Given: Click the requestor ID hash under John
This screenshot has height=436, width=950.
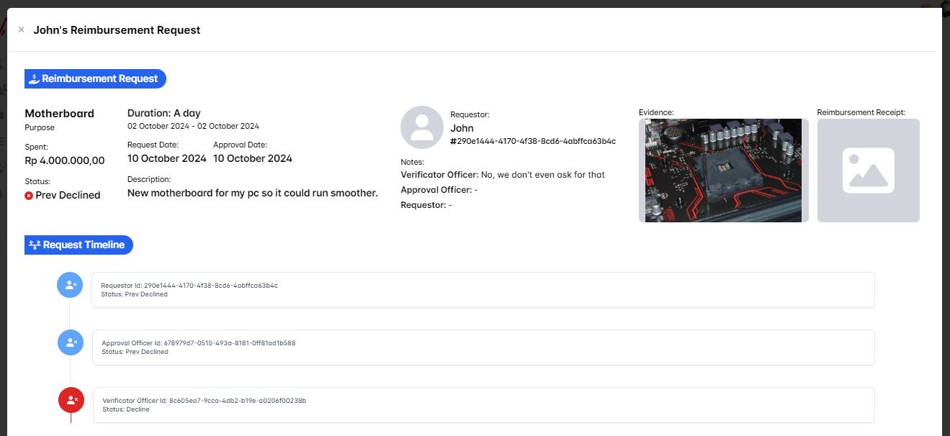Looking at the screenshot, I should click(533, 142).
